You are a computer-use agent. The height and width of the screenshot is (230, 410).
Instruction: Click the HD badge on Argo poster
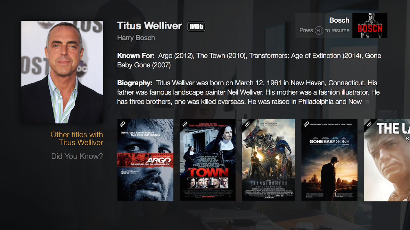click(x=122, y=124)
